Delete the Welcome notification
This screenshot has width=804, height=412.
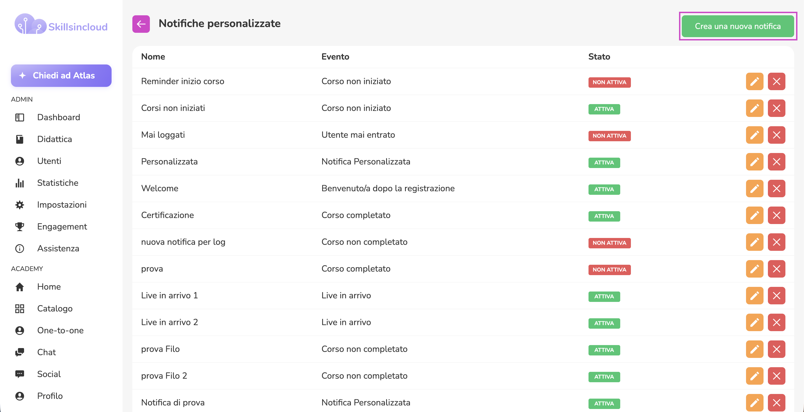pyautogui.click(x=776, y=189)
